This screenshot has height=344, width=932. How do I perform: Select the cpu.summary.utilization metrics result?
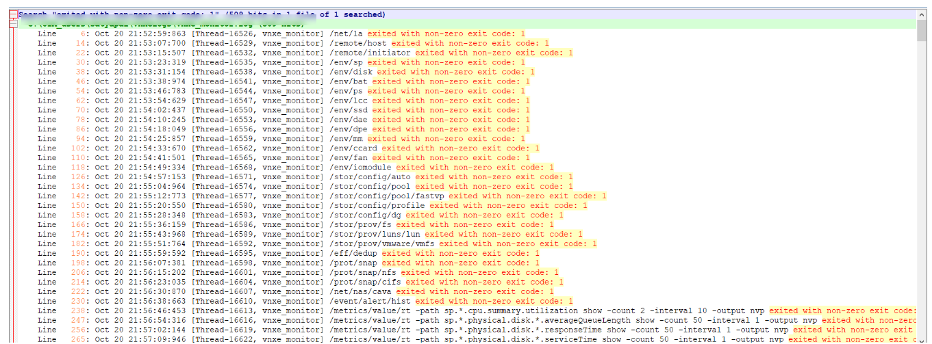click(x=479, y=311)
